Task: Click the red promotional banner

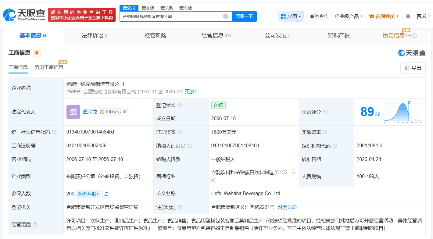Action: [x=82, y=15]
